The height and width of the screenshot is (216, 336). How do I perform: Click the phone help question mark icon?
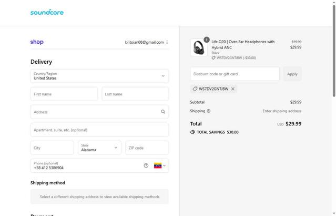coord(146,165)
